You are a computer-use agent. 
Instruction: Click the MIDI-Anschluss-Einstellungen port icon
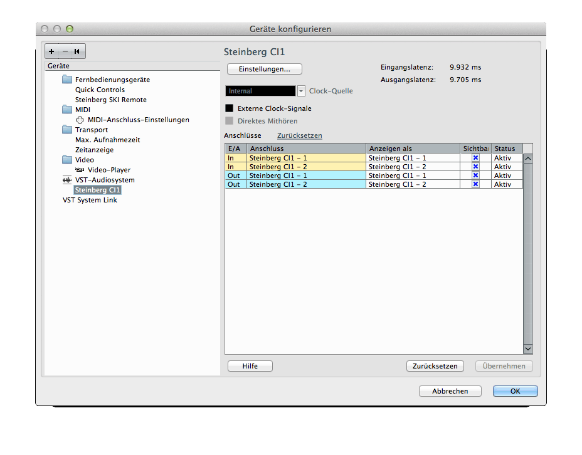coord(80,120)
